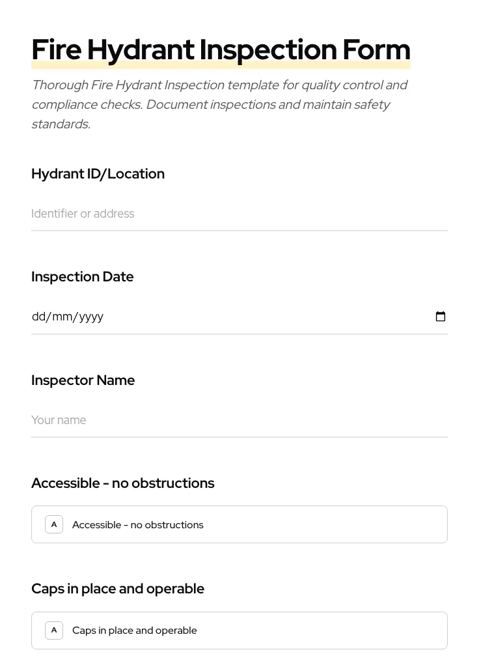Click the 'Fire Hydrant Inspection Form' heading

[x=221, y=49]
